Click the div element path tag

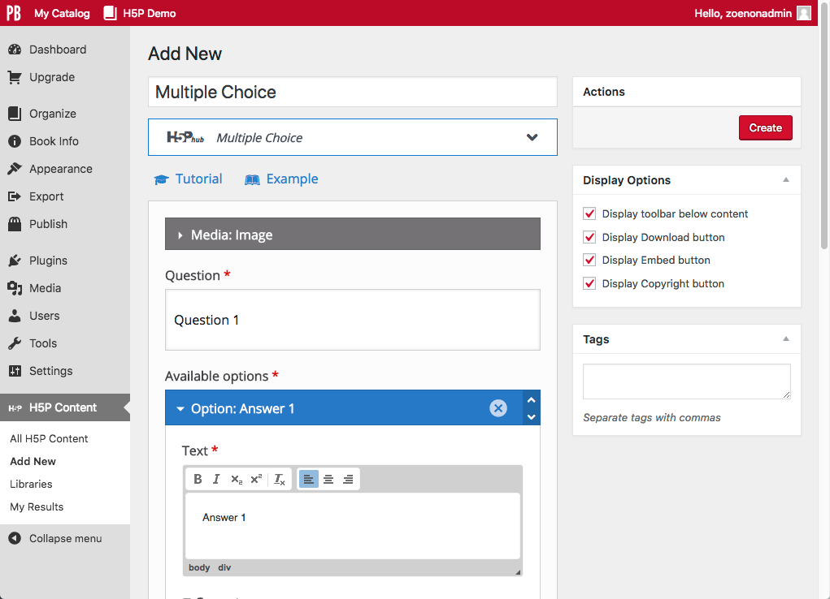(224, 568)
